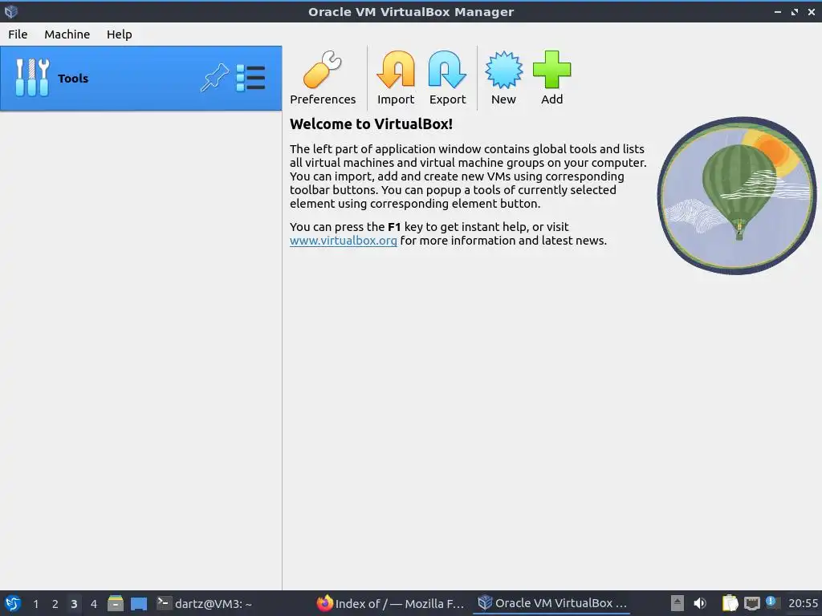822x616 pixels.
Task: Switch to workspace 4
Action: [x=94, y=604]
